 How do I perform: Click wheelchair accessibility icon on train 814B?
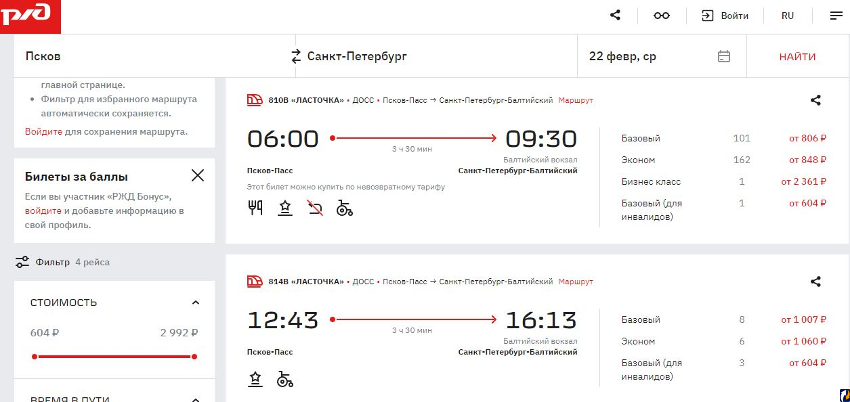click(285, 379)
